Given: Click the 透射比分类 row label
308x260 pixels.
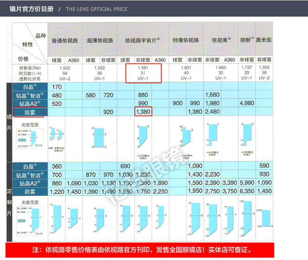Looking at the screenshot, I should (30, 79).
